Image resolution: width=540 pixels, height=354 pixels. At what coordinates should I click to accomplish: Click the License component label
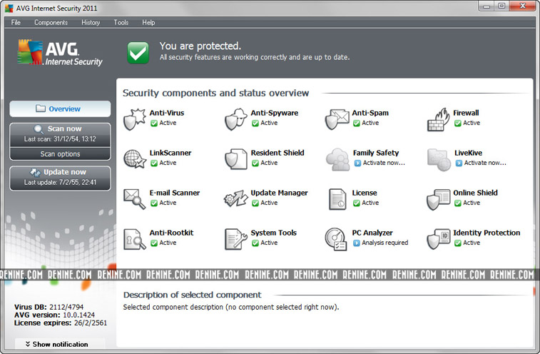pos(365,193)
